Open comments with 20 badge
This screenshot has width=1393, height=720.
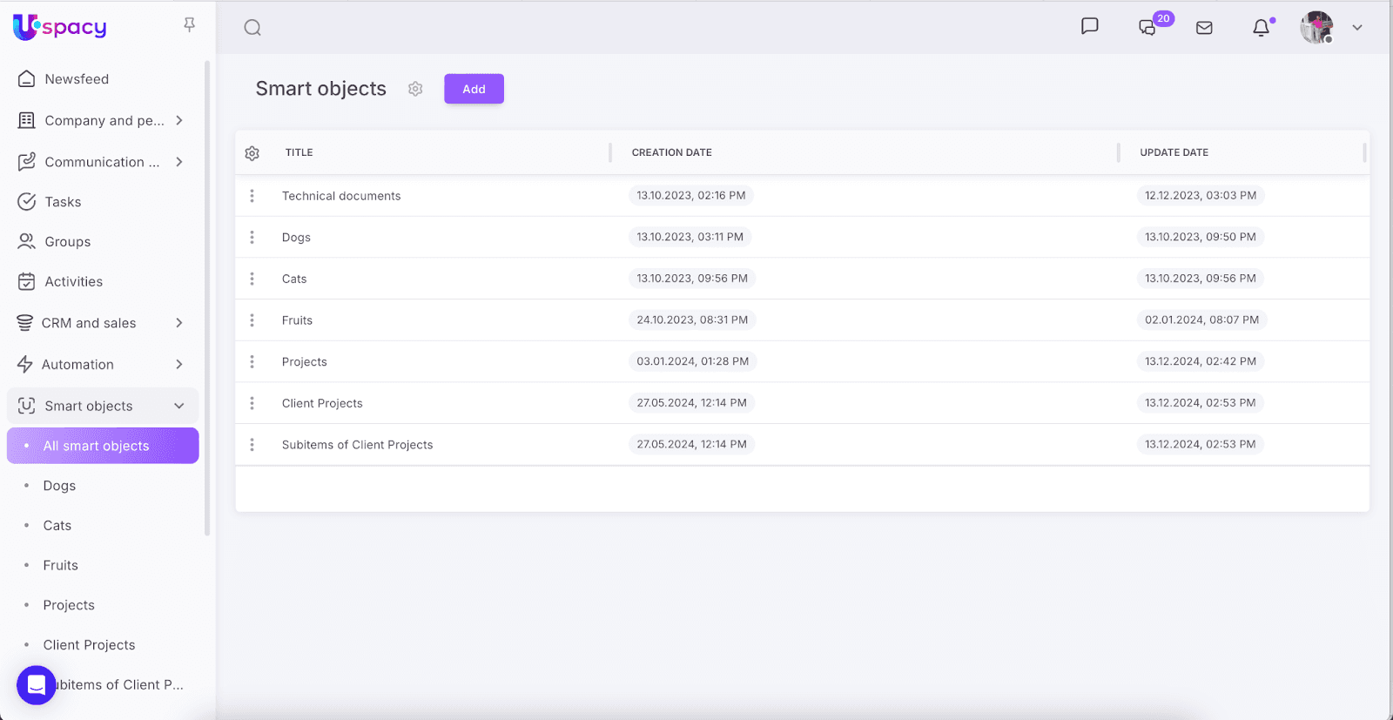(x=1148, y=28)
